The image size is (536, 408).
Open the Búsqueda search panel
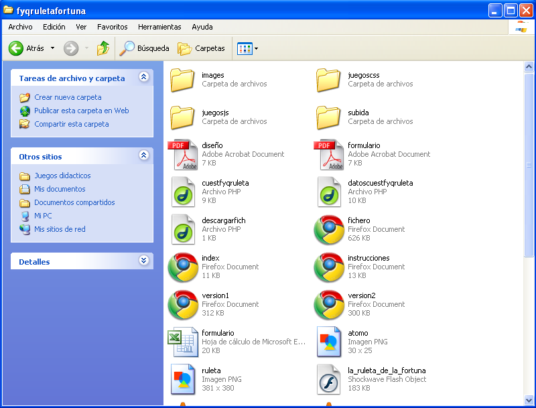click(x=145, y=48)
